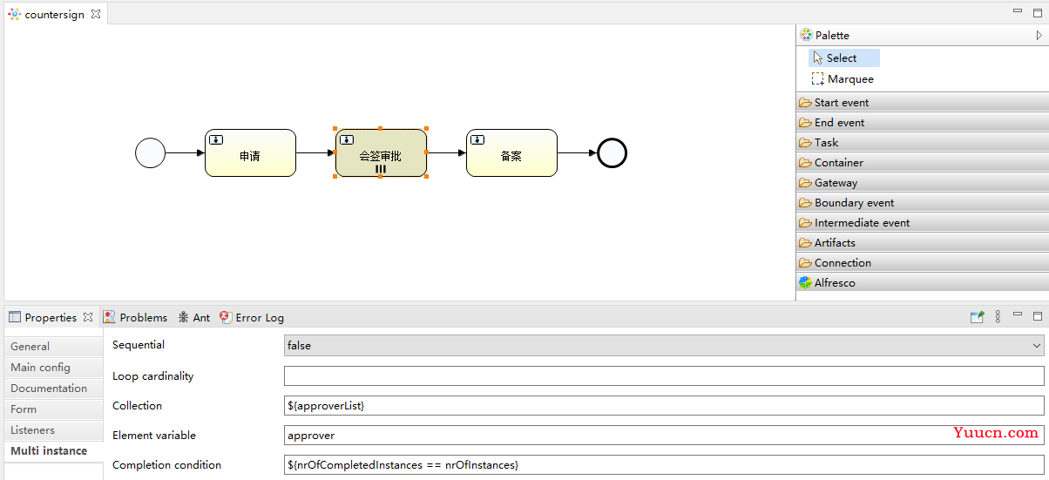Switch to the Ant view

click(193, 317)
